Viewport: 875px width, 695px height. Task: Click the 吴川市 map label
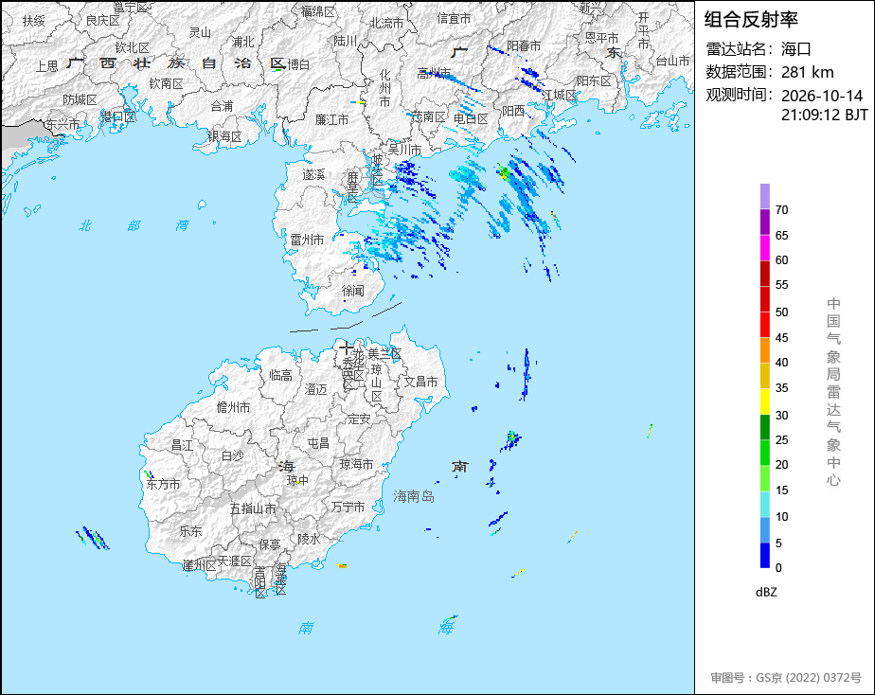pyautogui.click(x=404, y=150)
